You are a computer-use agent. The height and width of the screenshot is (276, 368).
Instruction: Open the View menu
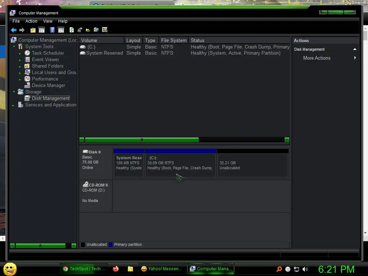tap(48, 21)
